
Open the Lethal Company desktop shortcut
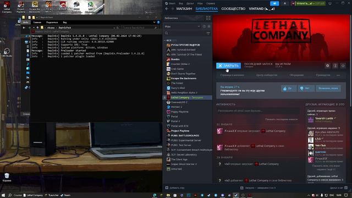click(7, 7)
